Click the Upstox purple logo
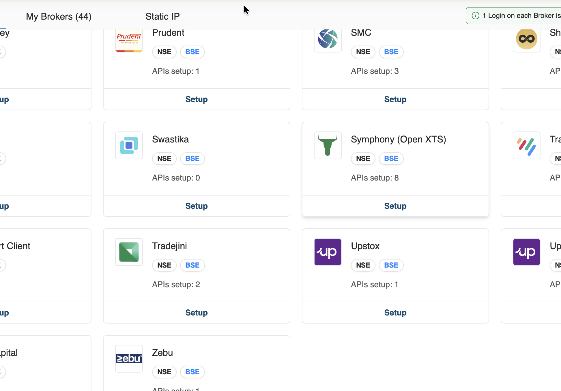 328,252
